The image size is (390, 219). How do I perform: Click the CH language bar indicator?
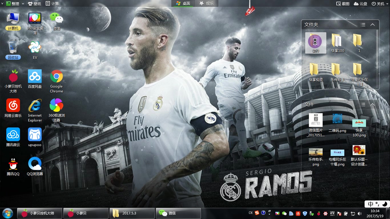click(251, 213)
